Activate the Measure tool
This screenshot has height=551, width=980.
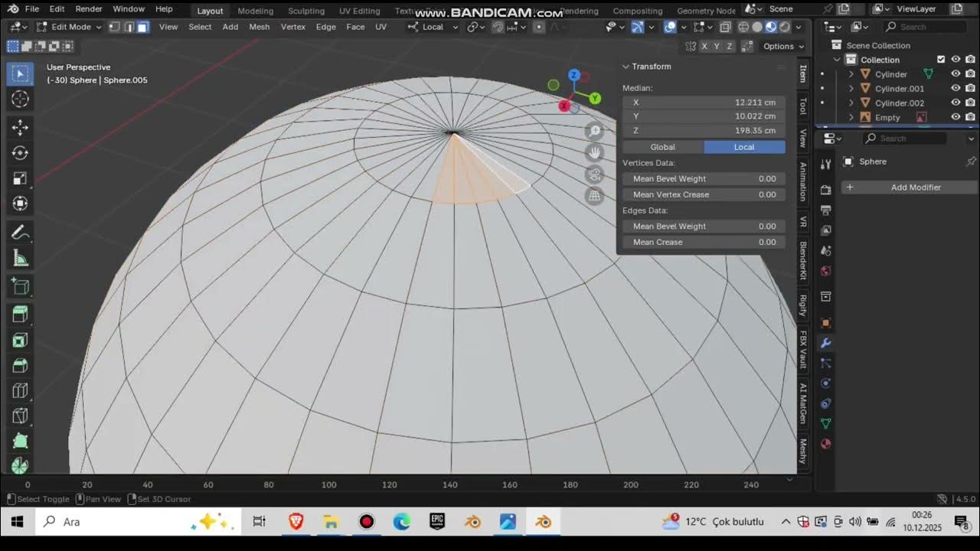coord(18,259)
